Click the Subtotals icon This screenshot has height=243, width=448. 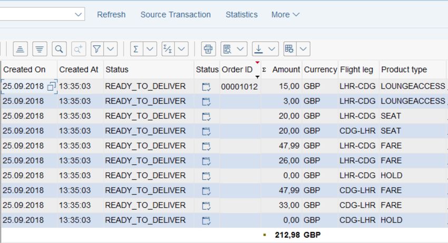168,49
